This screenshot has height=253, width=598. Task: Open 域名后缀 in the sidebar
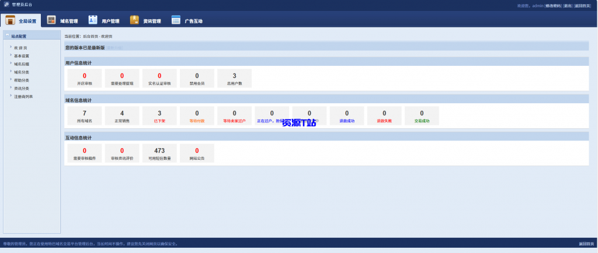click(x=22, y=64)
